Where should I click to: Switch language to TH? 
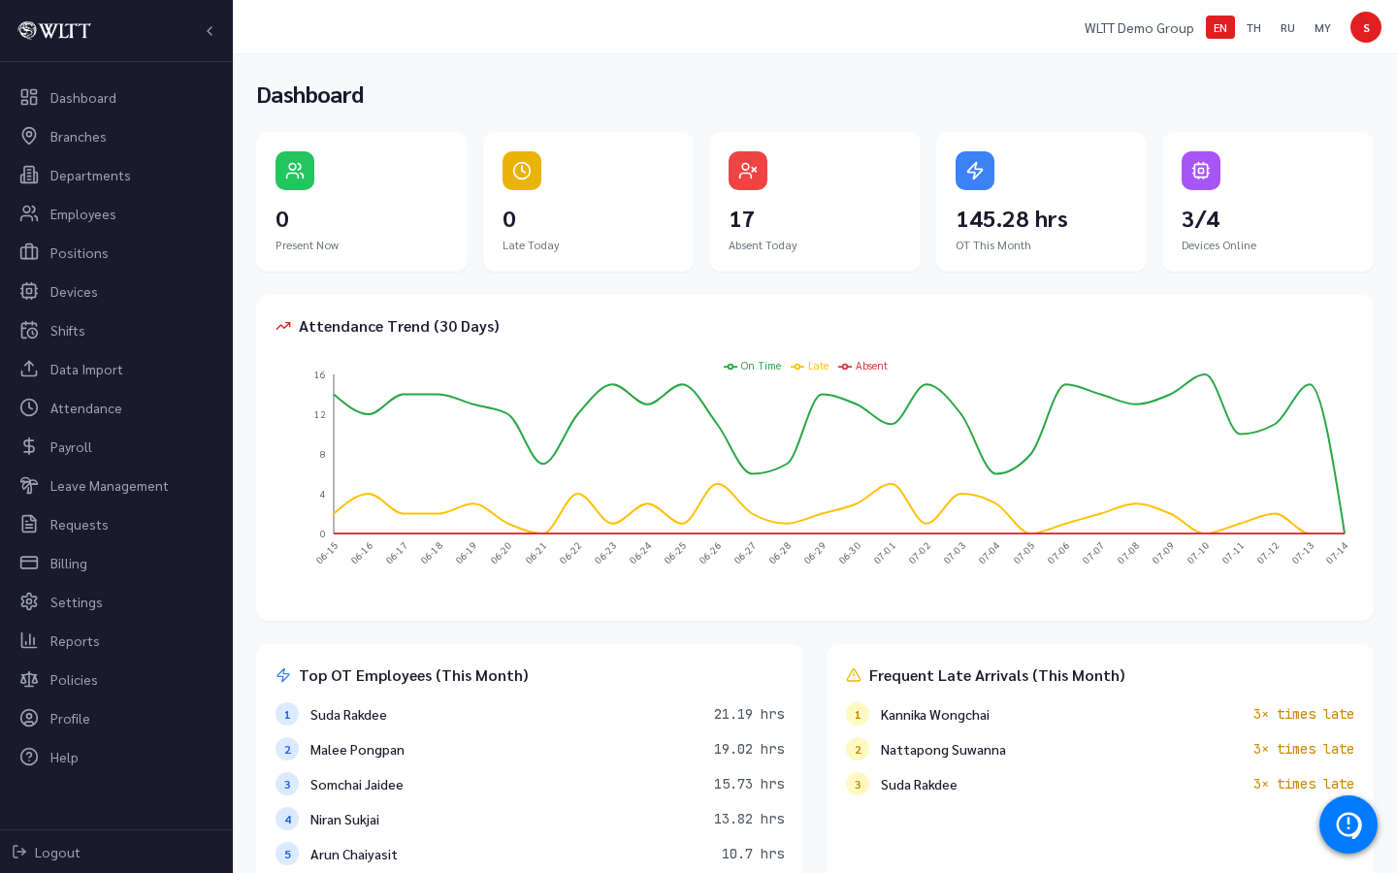[1253, 27]
